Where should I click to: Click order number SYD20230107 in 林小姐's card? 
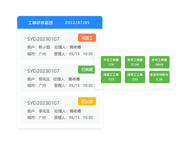[43, 39]
